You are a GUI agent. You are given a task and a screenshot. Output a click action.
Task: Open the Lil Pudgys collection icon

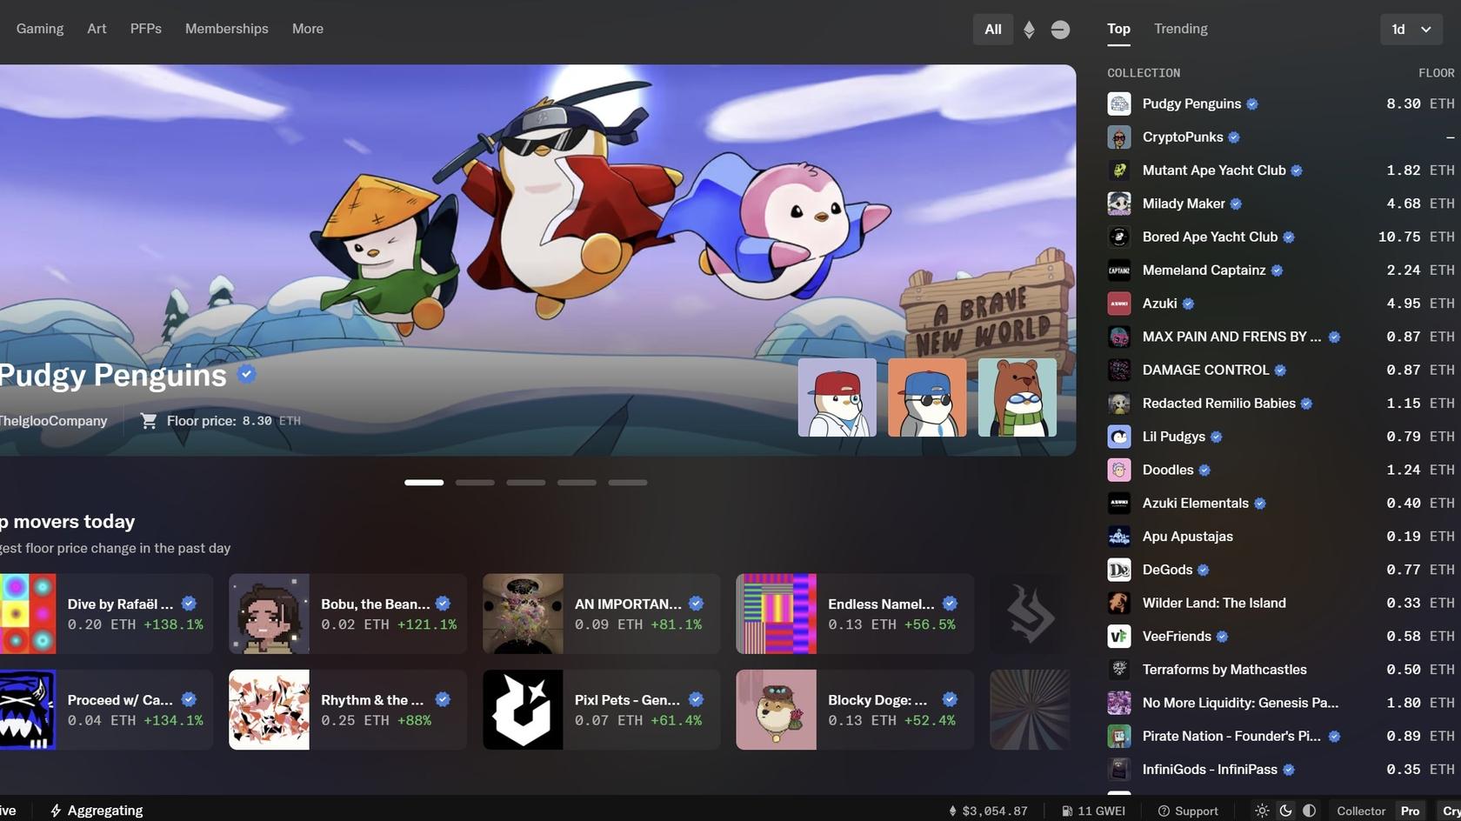point(1119,437)
